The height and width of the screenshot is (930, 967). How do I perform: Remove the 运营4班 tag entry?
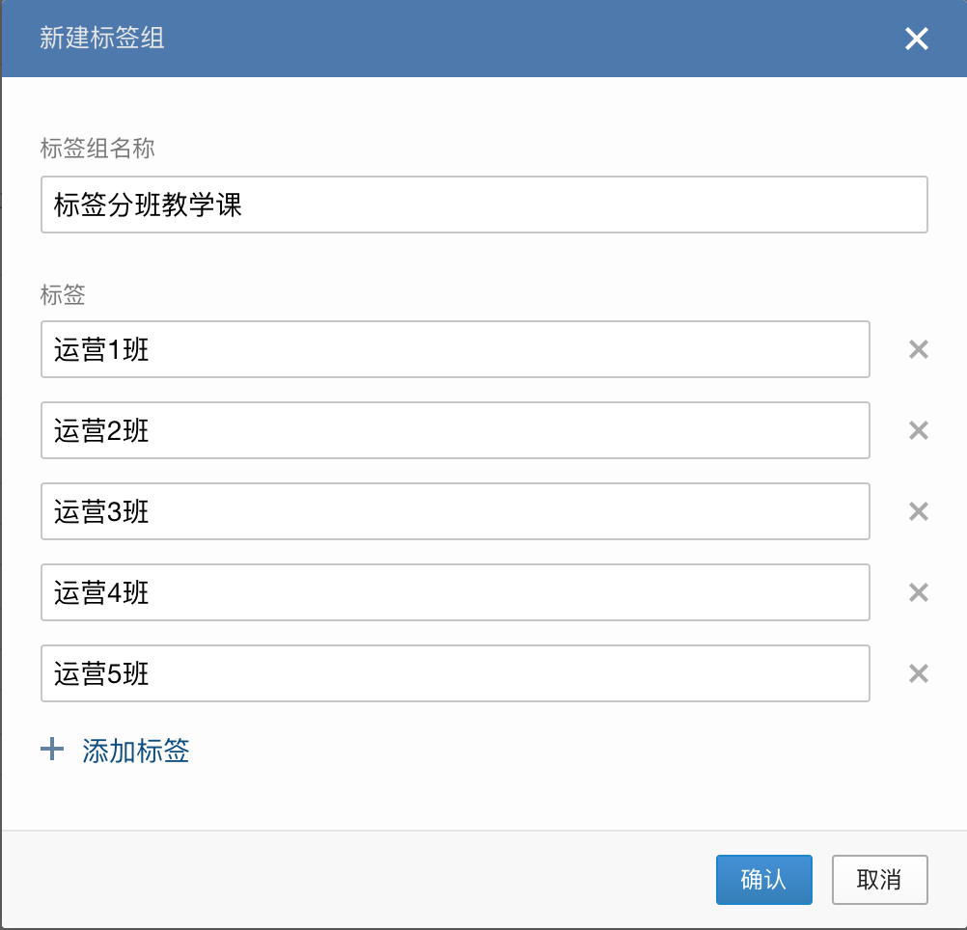(x=919, y=592)
